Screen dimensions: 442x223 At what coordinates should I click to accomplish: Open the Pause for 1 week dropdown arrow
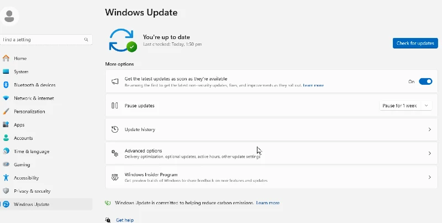tap(426, 106)
